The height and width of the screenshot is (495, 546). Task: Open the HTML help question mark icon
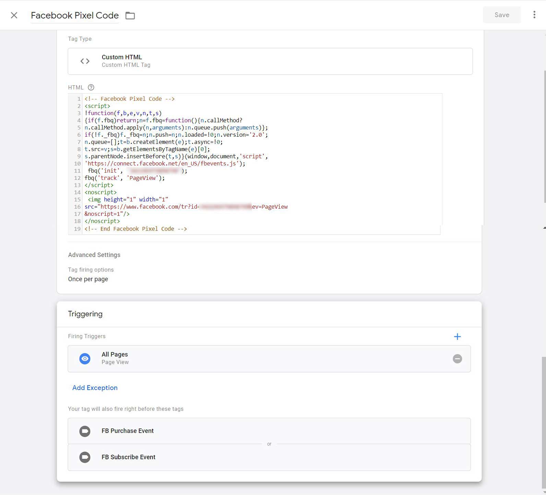tap(91, 87)
